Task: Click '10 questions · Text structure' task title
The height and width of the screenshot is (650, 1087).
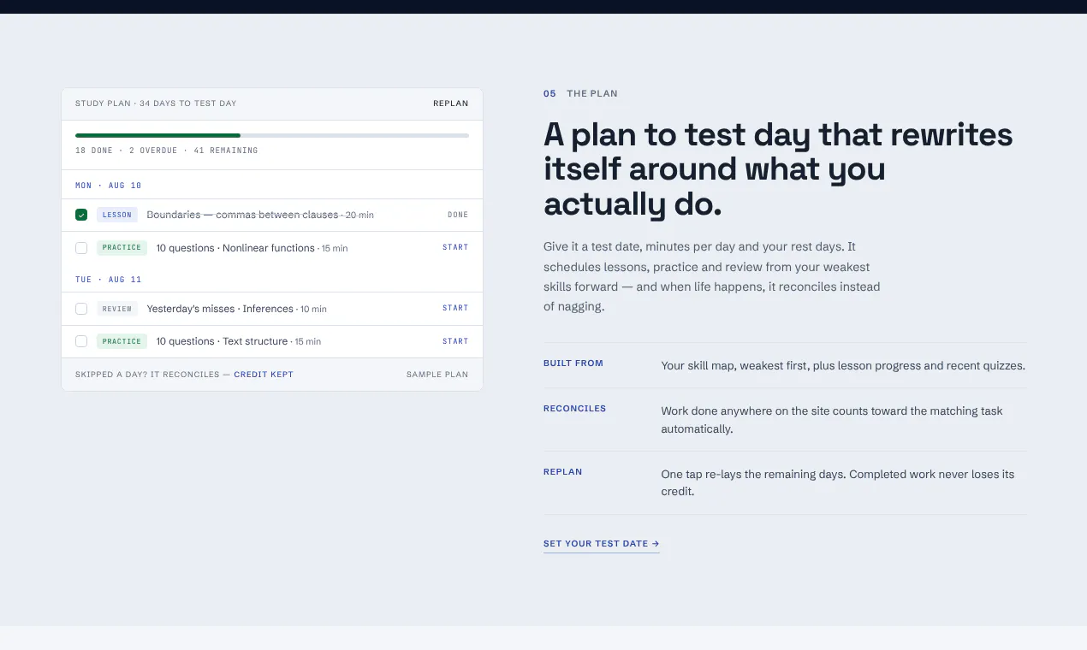Action: click(222, 341)
